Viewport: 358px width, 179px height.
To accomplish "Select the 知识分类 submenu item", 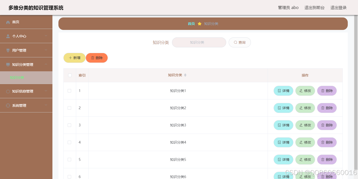I will [26, 78].
